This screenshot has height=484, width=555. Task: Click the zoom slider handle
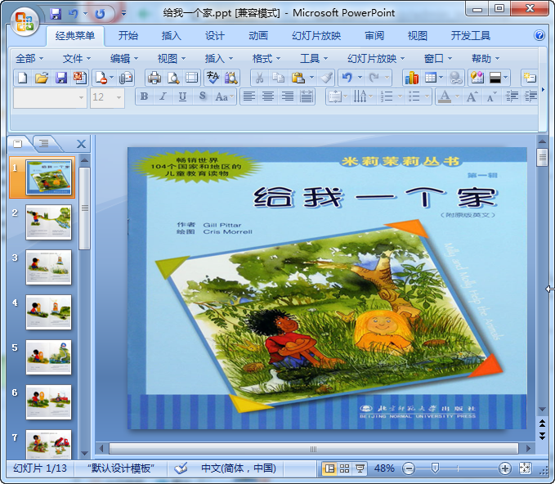(435, 468)
